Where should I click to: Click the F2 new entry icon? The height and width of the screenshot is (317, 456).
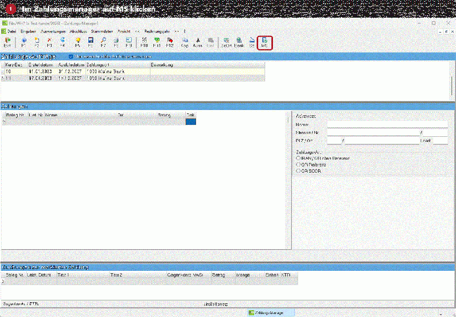coord(36,42)
